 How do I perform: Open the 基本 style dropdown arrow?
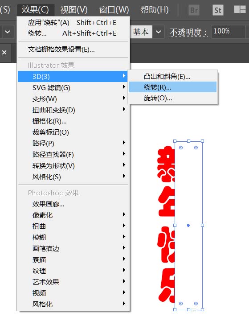pos(159,32)
